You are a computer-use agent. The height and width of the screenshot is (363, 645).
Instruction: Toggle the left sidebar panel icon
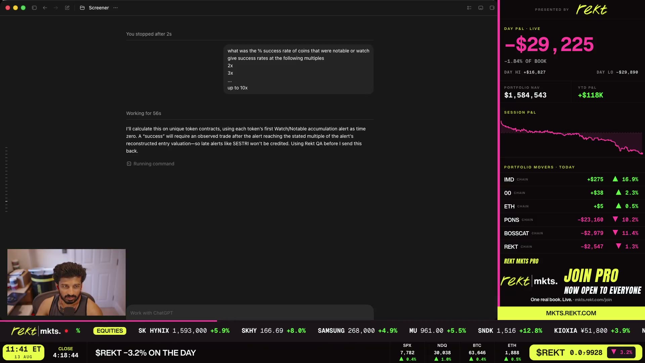pyautogui.click(x=34, y=8)
